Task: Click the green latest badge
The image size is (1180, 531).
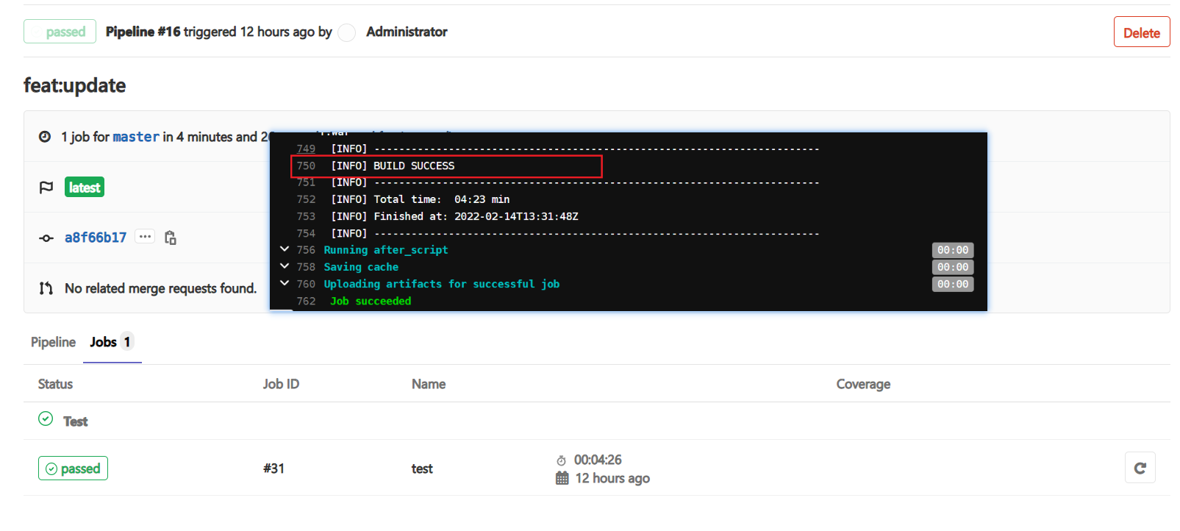Action: tap(85, 188)
